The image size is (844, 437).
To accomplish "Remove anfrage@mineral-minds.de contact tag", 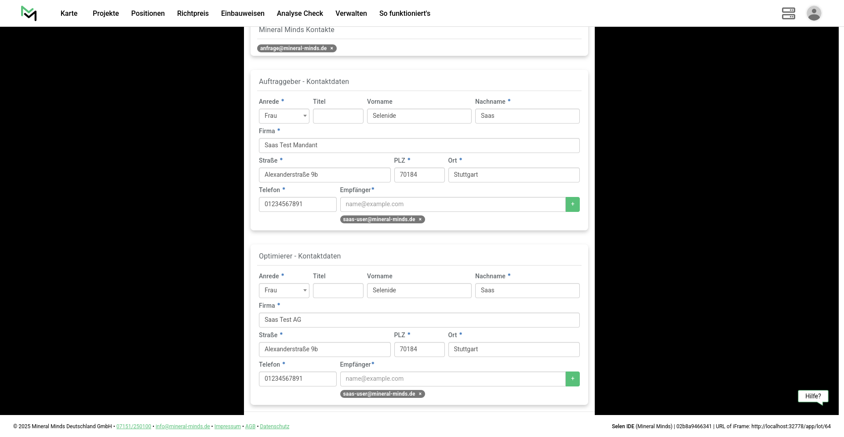I will [332, 48].
